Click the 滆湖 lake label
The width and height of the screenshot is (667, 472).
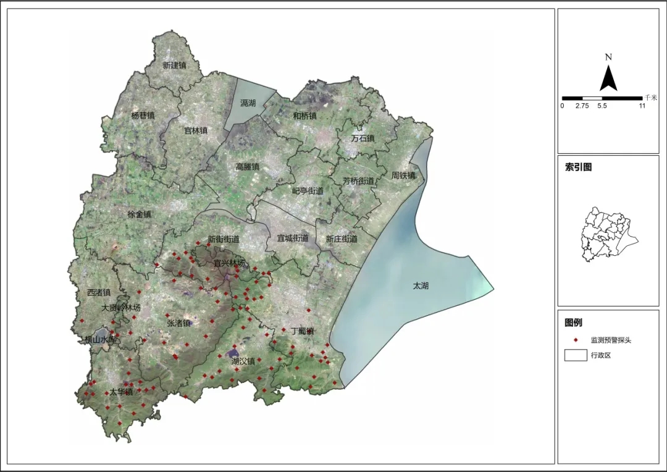[x=248, y=103]
